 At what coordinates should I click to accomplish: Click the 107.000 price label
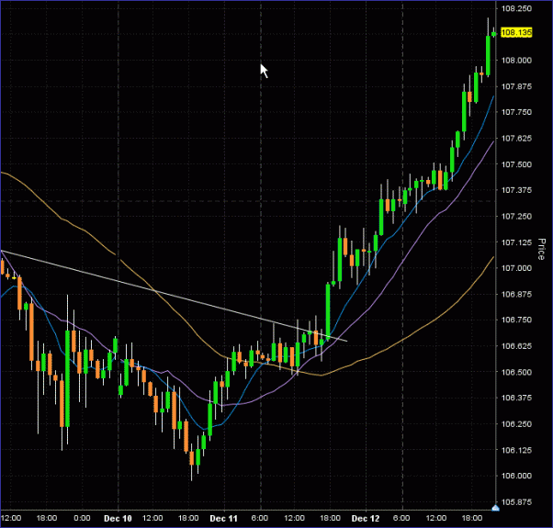516,268
